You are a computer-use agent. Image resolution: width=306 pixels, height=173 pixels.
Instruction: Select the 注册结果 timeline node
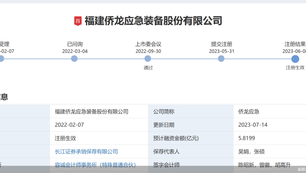[x=295, y=59]
